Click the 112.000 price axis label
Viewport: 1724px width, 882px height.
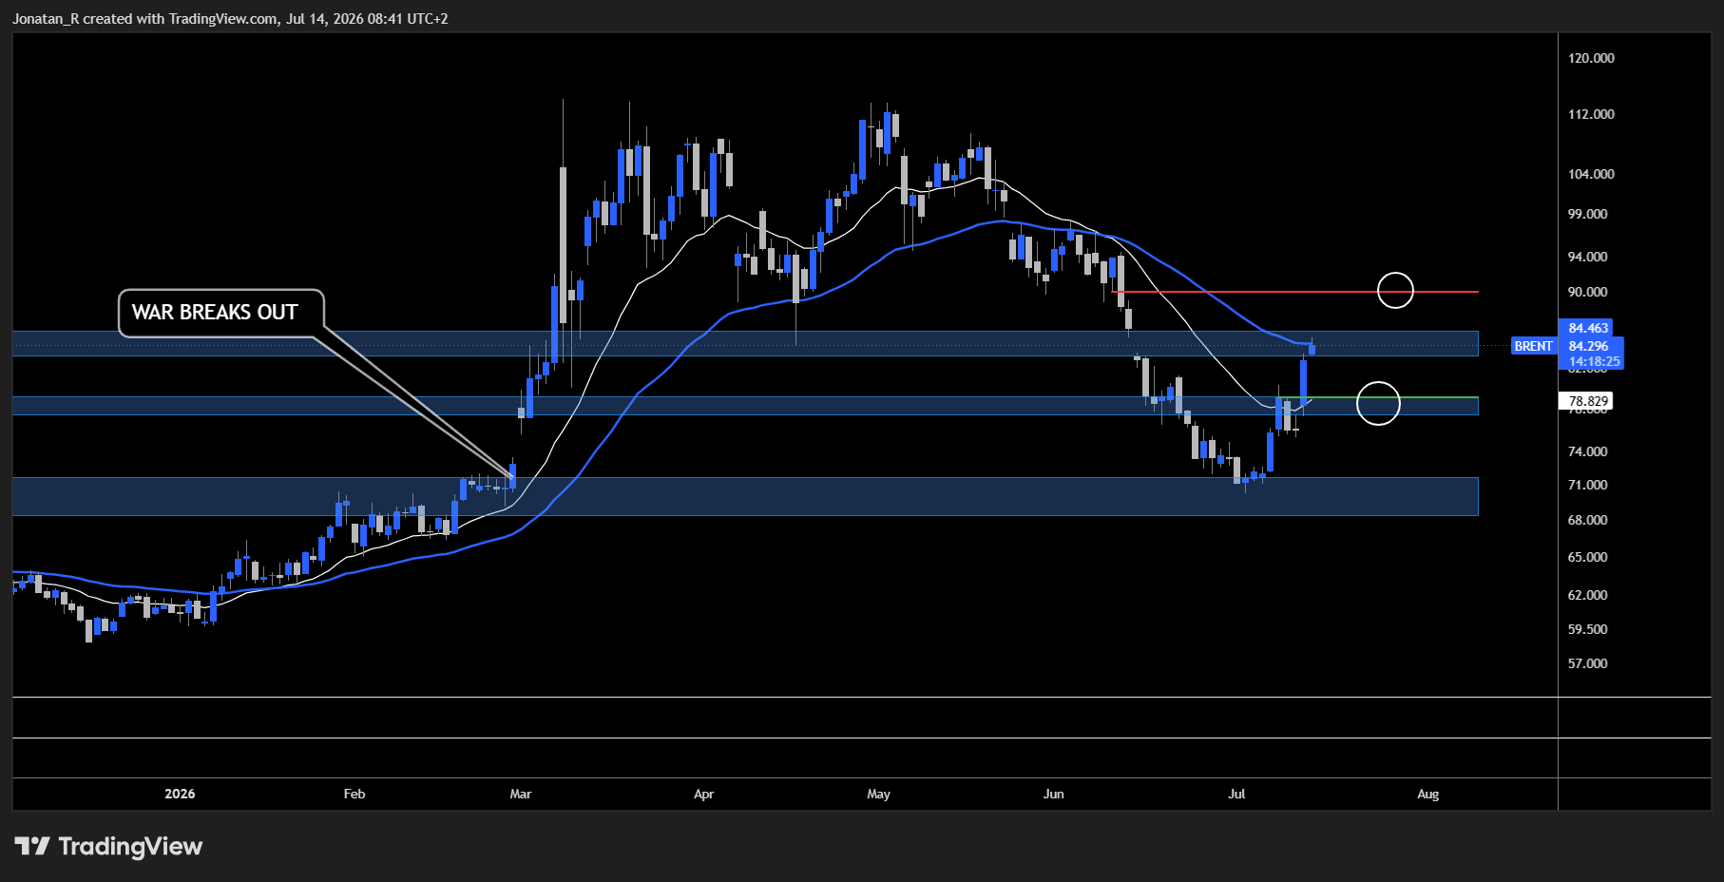point(1591,114)
